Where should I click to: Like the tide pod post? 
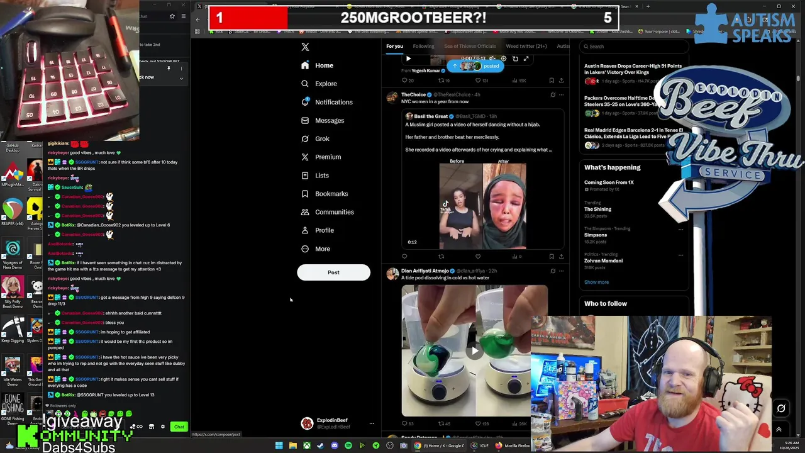(481, 423)
